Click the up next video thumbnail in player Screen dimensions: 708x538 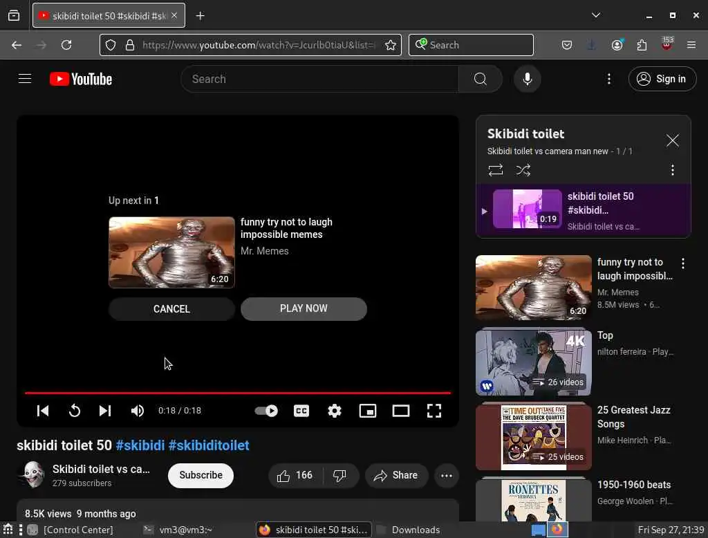171,252
